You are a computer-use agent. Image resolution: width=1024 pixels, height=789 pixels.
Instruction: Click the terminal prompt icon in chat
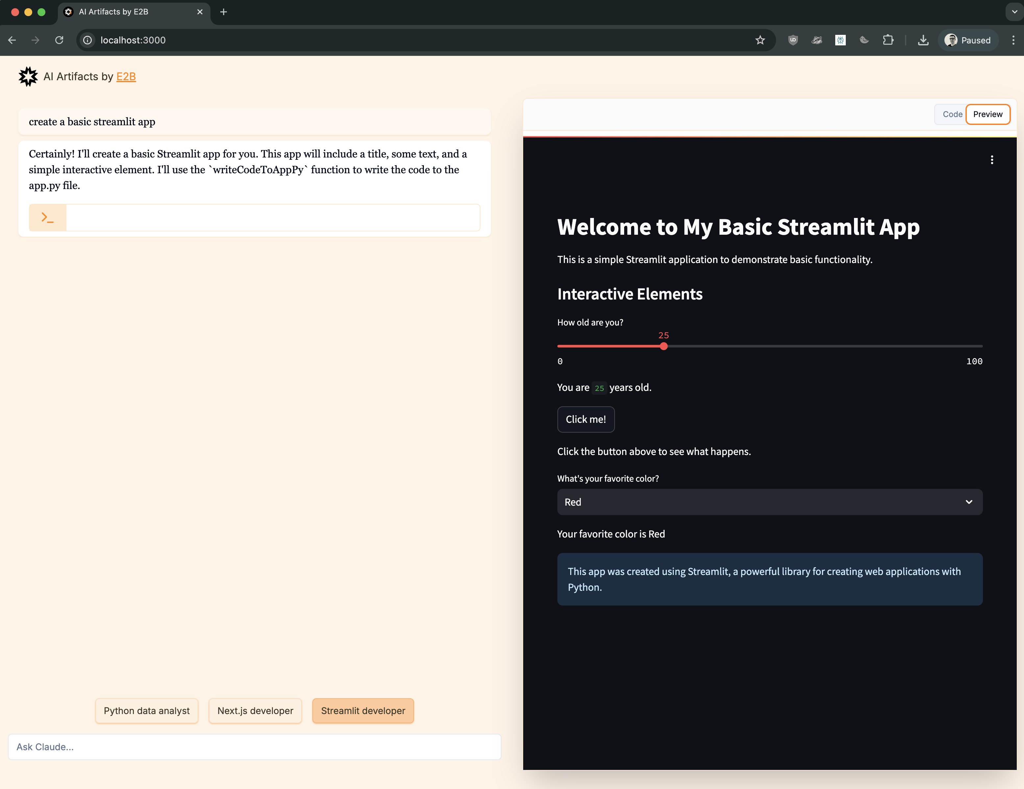tap(47, 218)
